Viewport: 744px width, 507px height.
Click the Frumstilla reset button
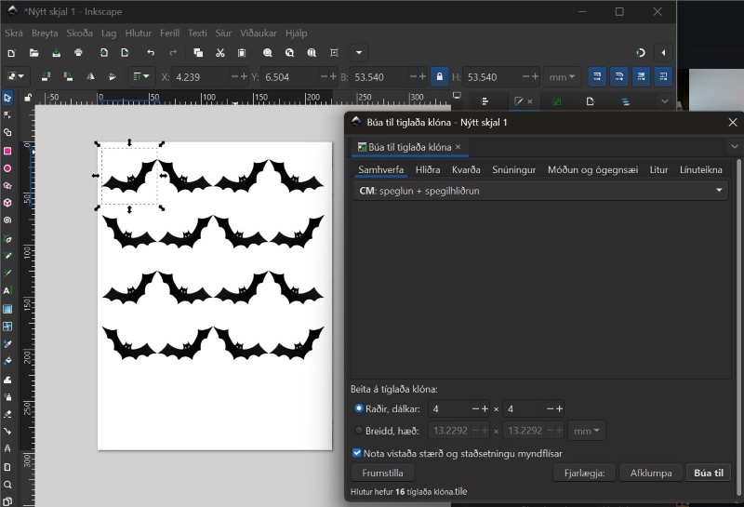[382, 473]
